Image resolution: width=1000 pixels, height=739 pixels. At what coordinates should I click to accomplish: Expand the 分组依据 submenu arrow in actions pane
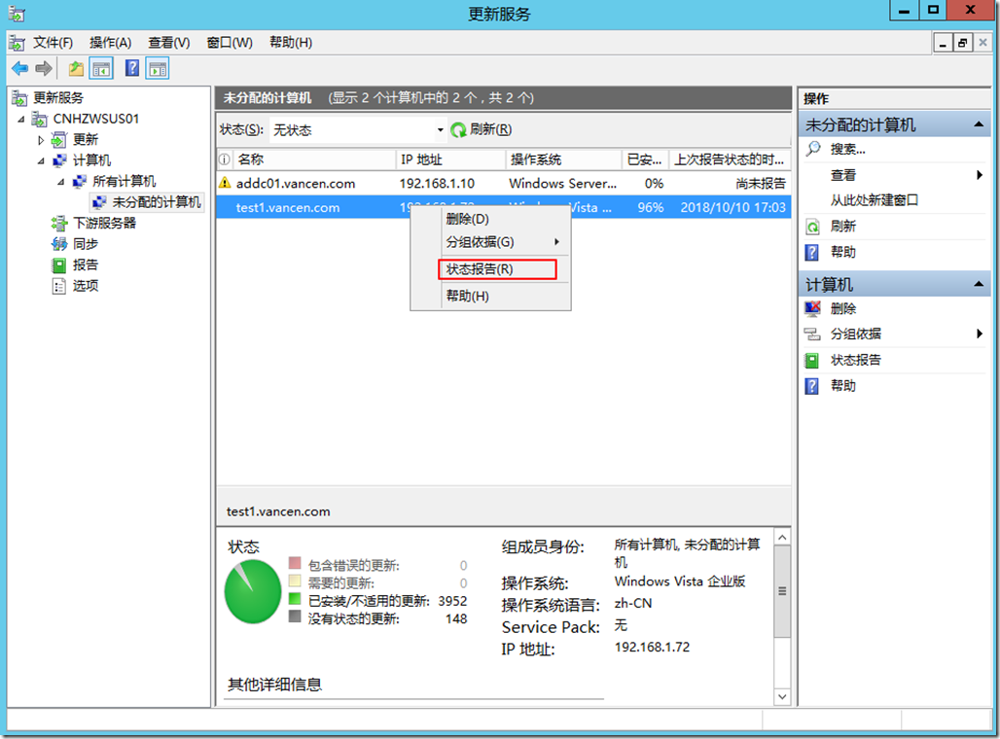[980, 334]
